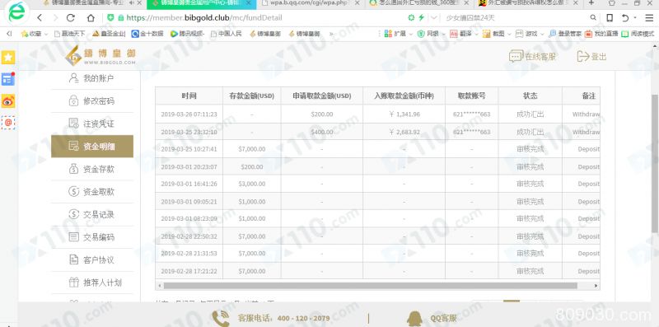Screen dimensions: 659x327
Task: Open 资金存款 in side menu
Action: point(92,169)
